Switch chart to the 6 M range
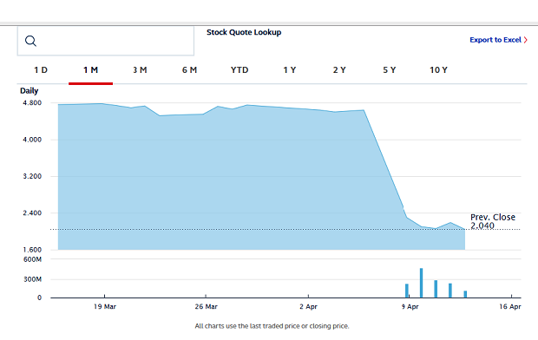Viewport: 538px width, 340px height. [189, 70]
